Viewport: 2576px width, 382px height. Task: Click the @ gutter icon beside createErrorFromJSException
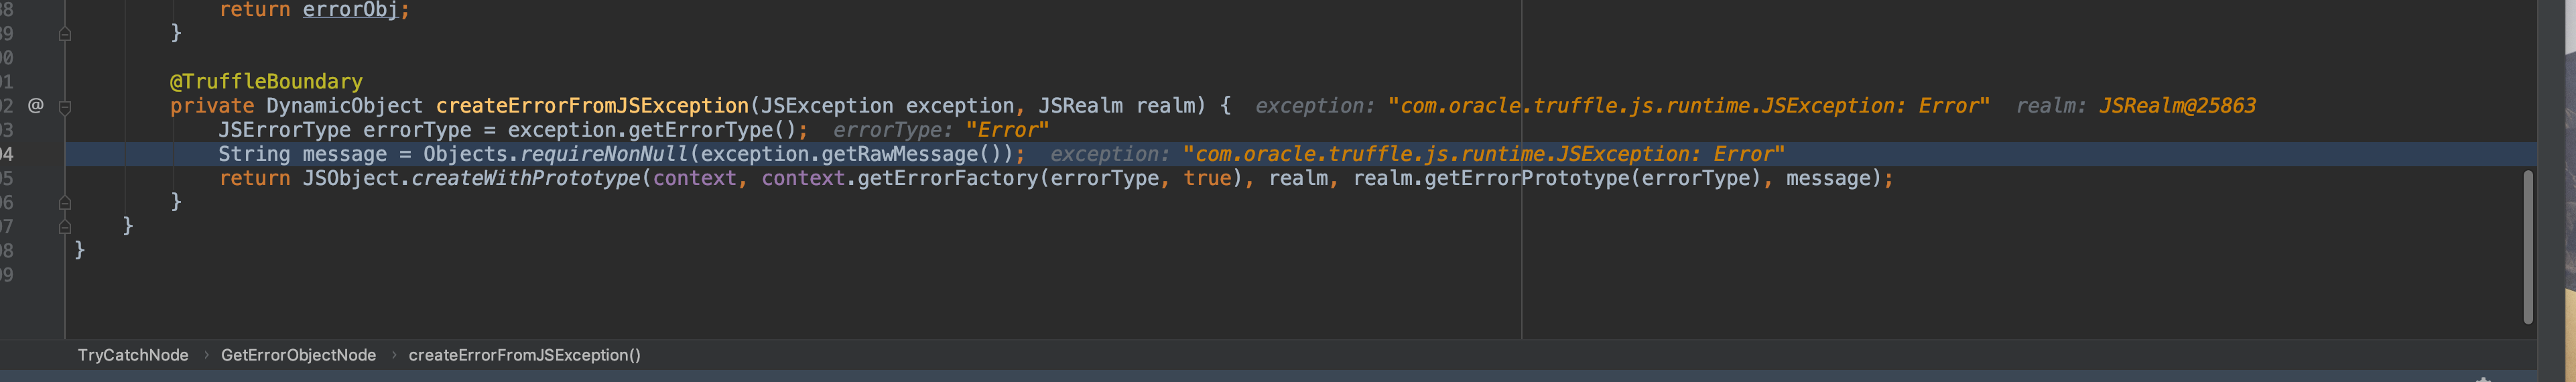tap(36, 105)
